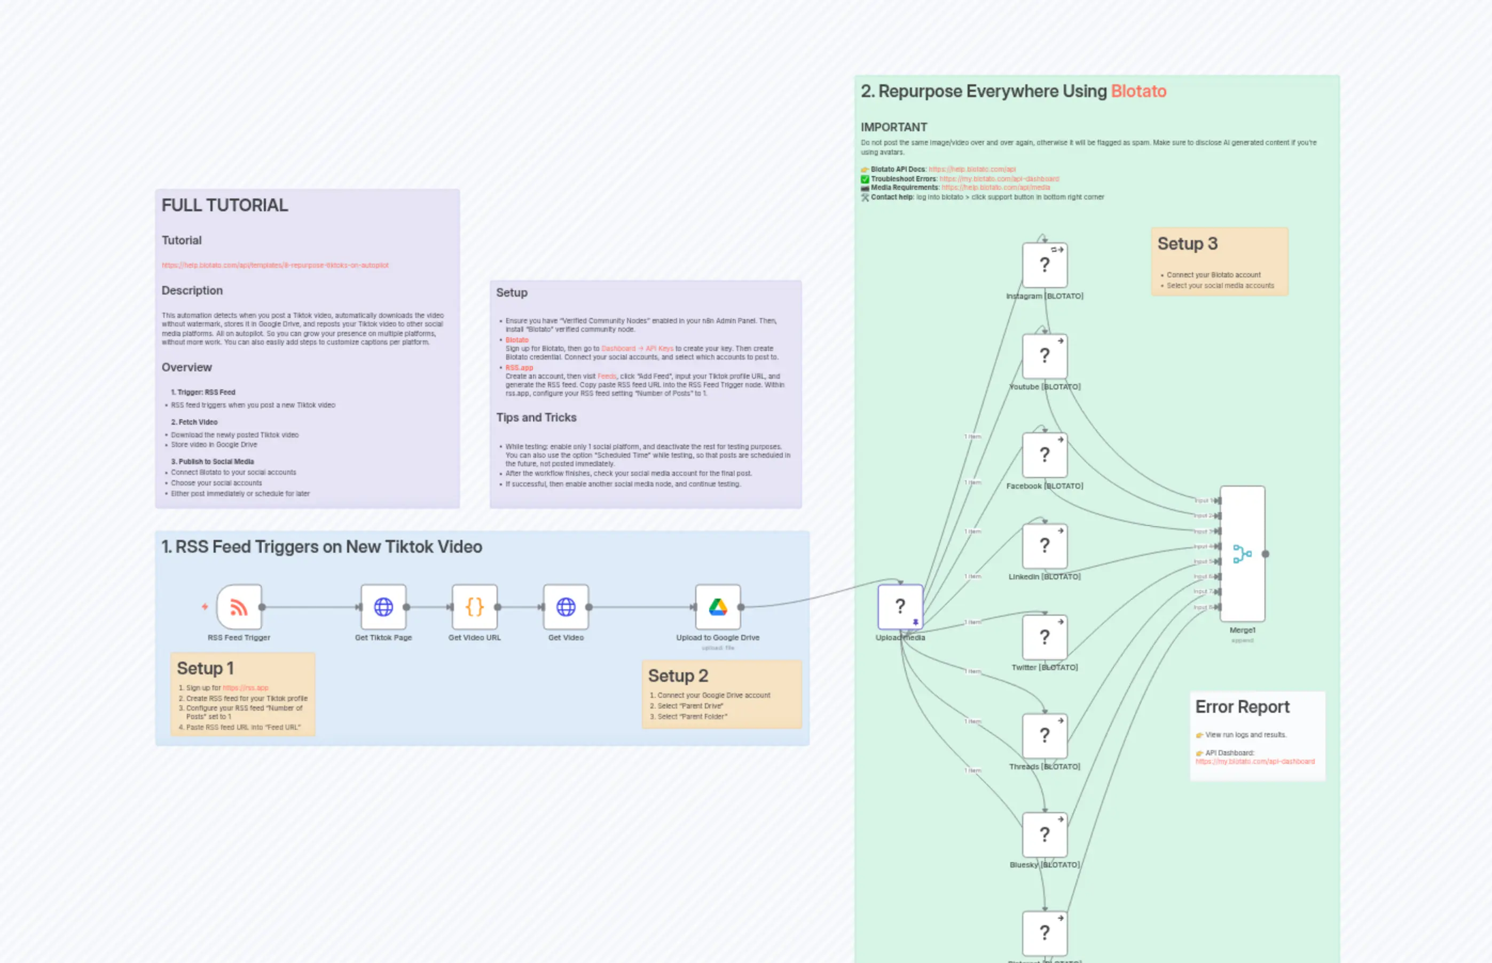This screenshot has height=963, width=1492.
Task: Open the Get Video URL code node
Action: pos(474,607)
